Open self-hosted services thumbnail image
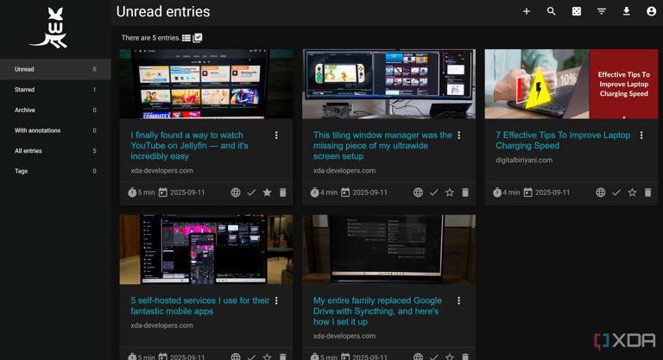663x360 pixels. click(206, 249)
